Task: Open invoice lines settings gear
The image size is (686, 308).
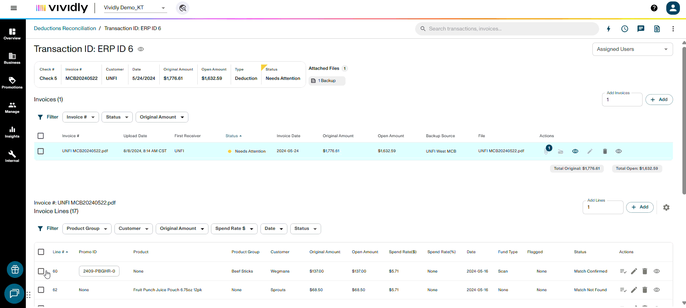Action: [666, 207]
